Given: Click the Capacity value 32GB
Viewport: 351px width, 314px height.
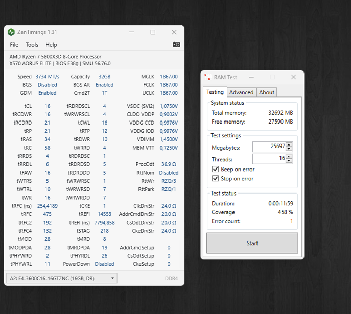Looking at the screenshot, I should [104, 77].
